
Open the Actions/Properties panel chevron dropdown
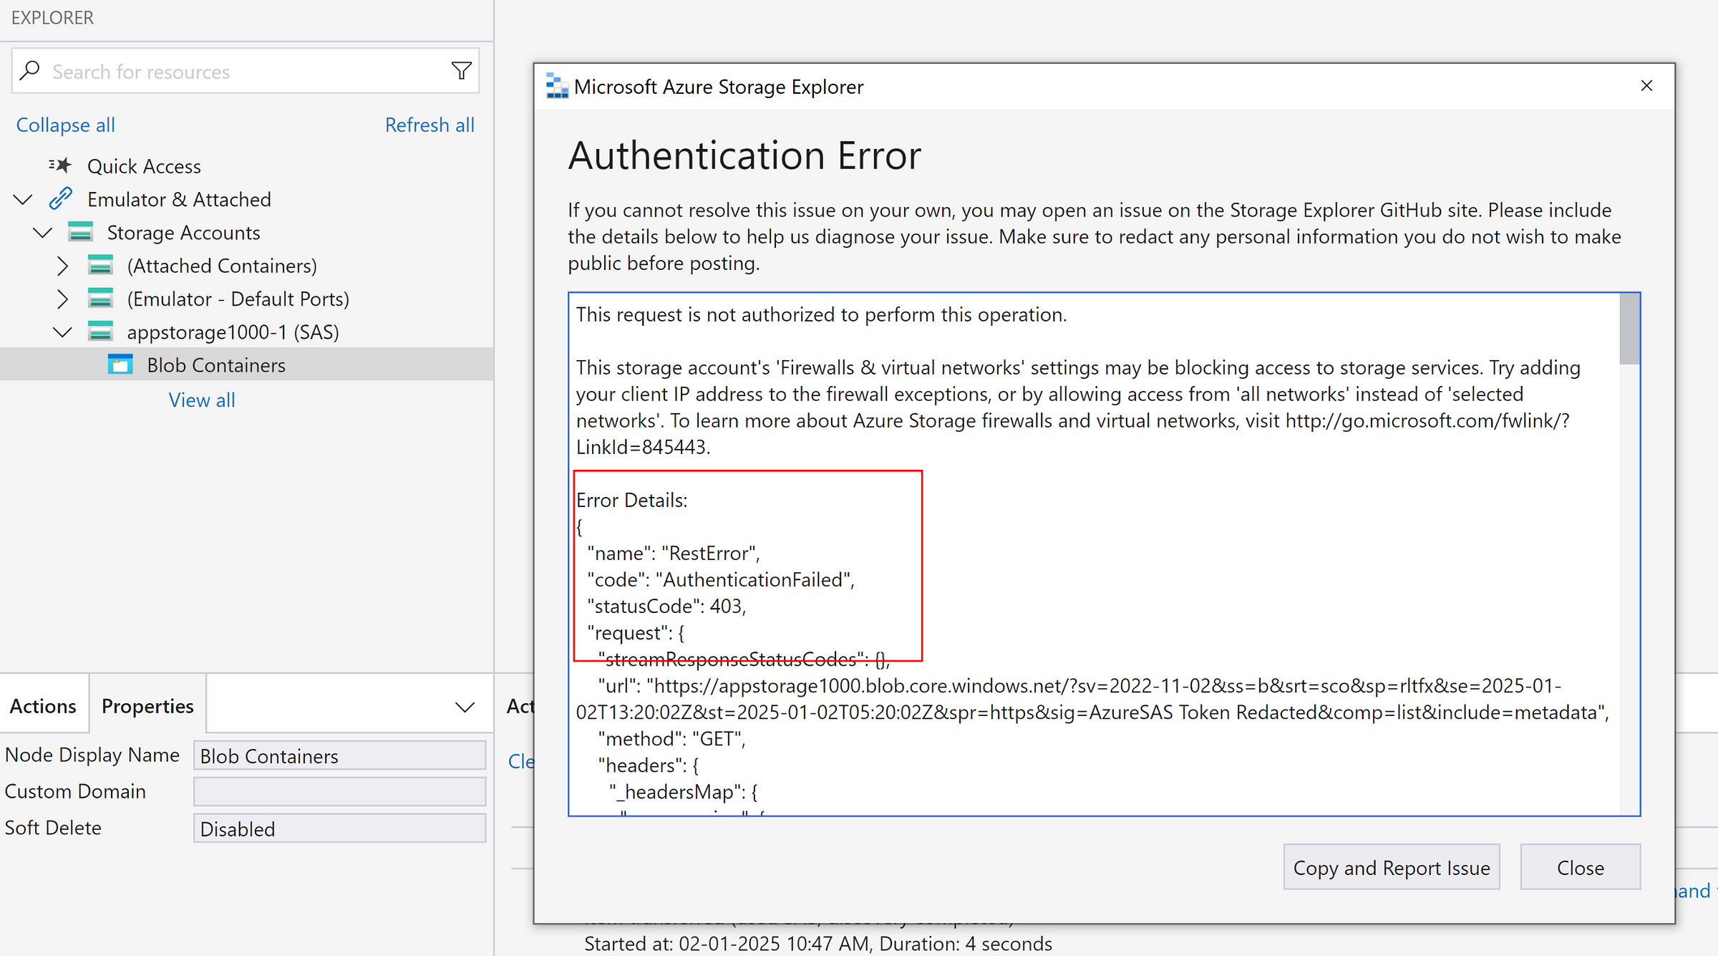click(x=465, y=708)
